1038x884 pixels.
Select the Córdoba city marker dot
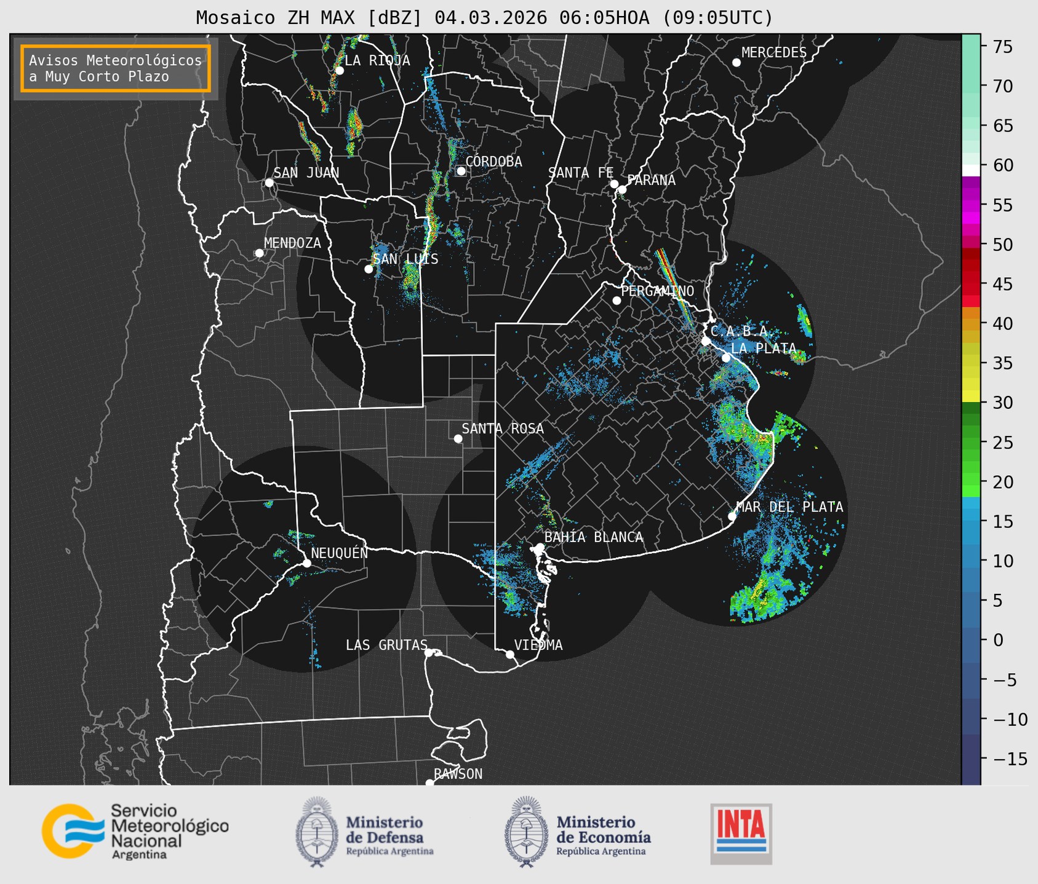(x=461, y=171)
